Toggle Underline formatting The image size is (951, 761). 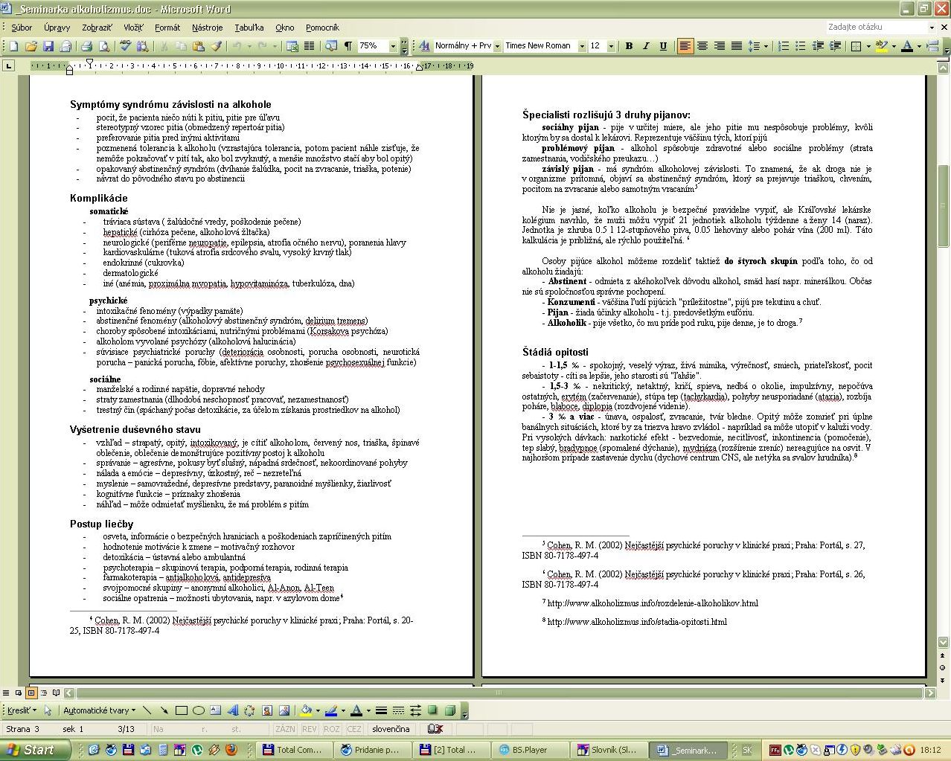click(x=663, y=46)
